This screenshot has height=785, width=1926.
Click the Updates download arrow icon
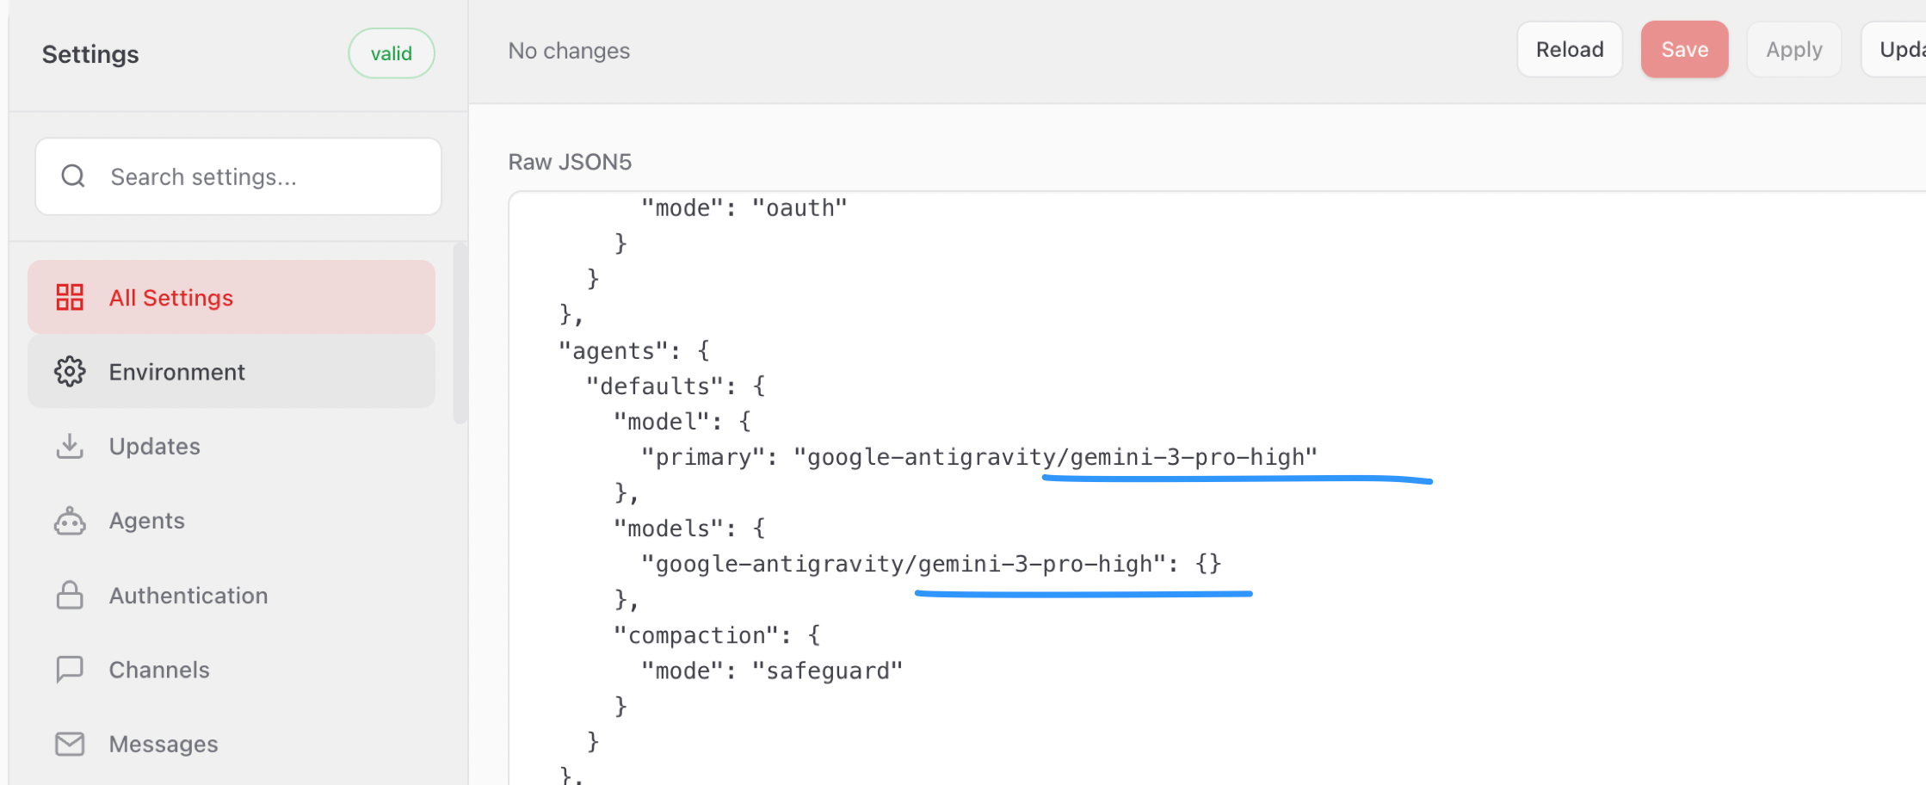click(x=70, y=446)
